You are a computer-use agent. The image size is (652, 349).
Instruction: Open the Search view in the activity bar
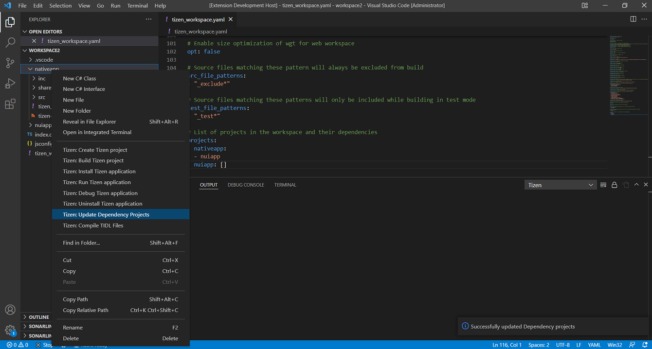tap(10, 43)
